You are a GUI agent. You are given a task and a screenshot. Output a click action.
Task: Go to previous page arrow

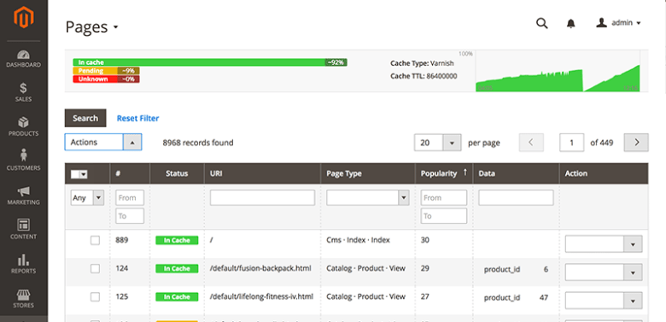531,143
